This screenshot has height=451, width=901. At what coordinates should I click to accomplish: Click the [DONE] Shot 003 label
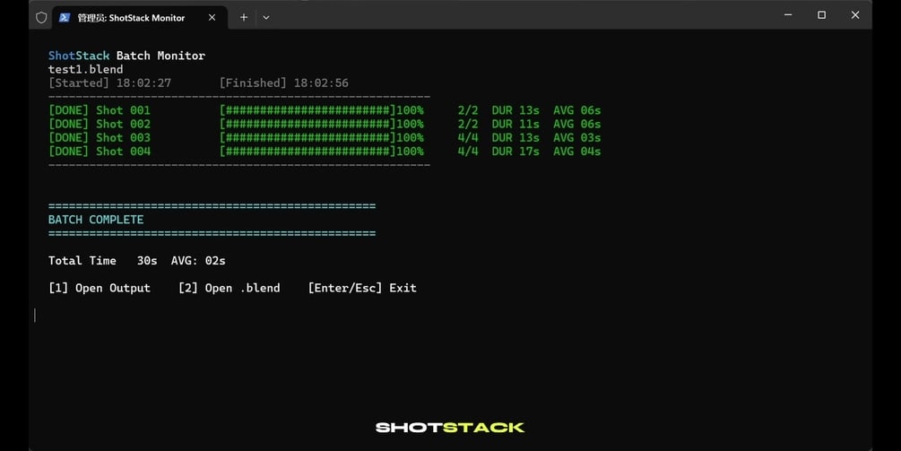pos(100,138)
